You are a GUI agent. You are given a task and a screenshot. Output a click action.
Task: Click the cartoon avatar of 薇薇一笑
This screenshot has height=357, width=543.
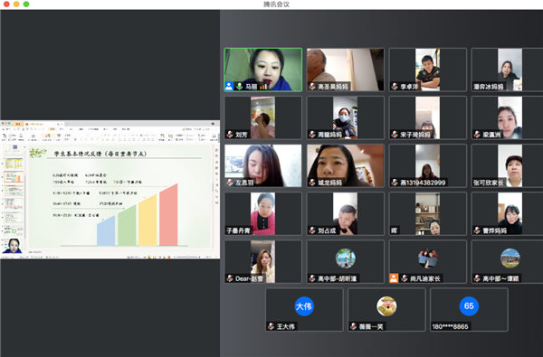pos(386,306)
